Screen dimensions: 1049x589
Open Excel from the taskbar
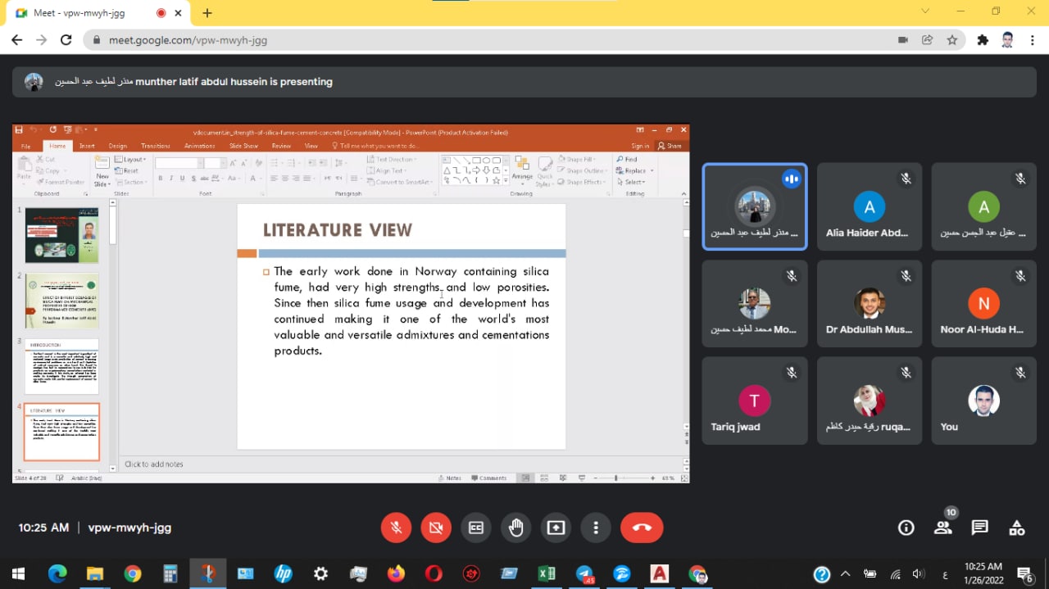point(547,573)
